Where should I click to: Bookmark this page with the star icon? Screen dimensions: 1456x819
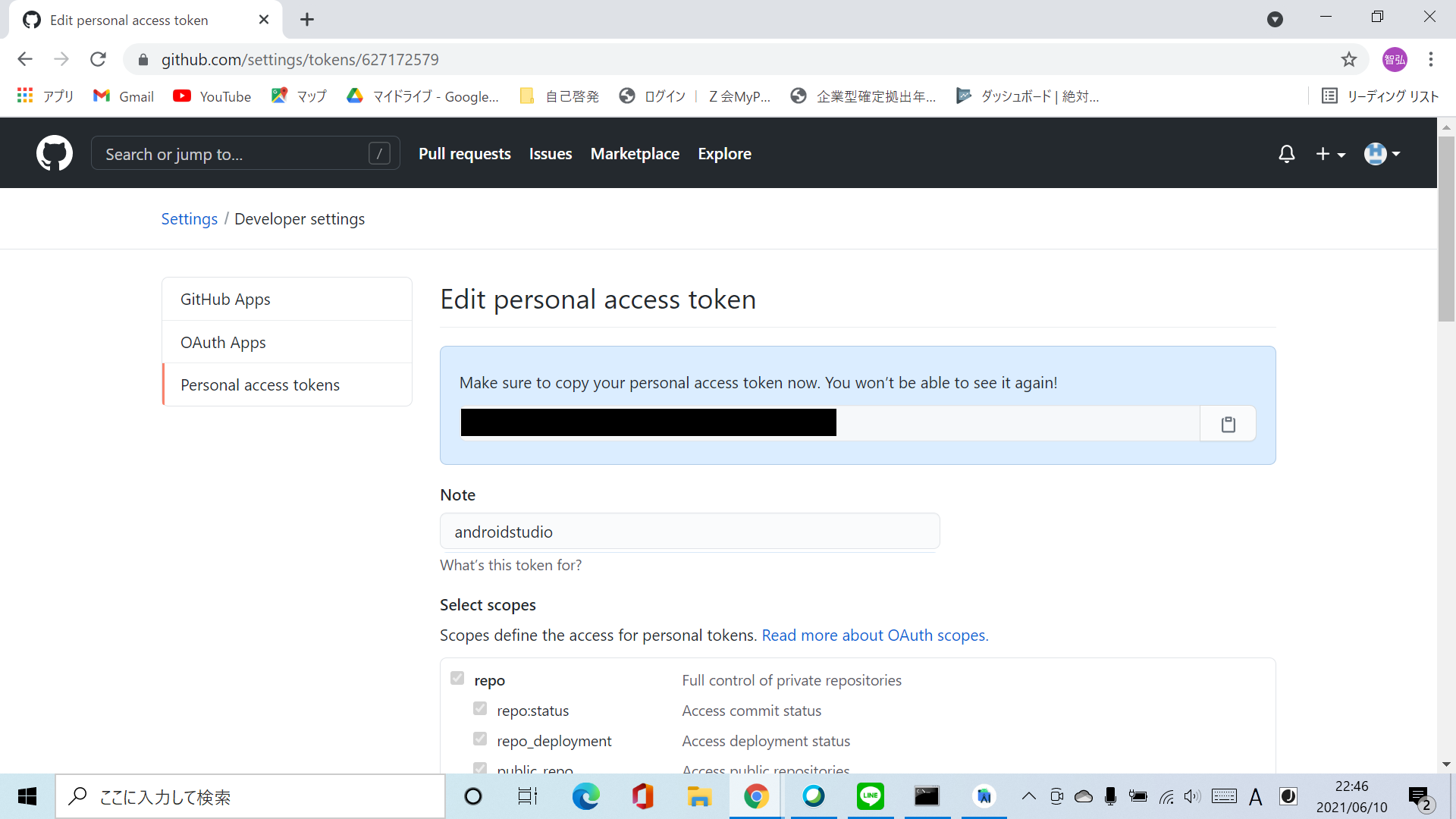(x=1348, y=59)
